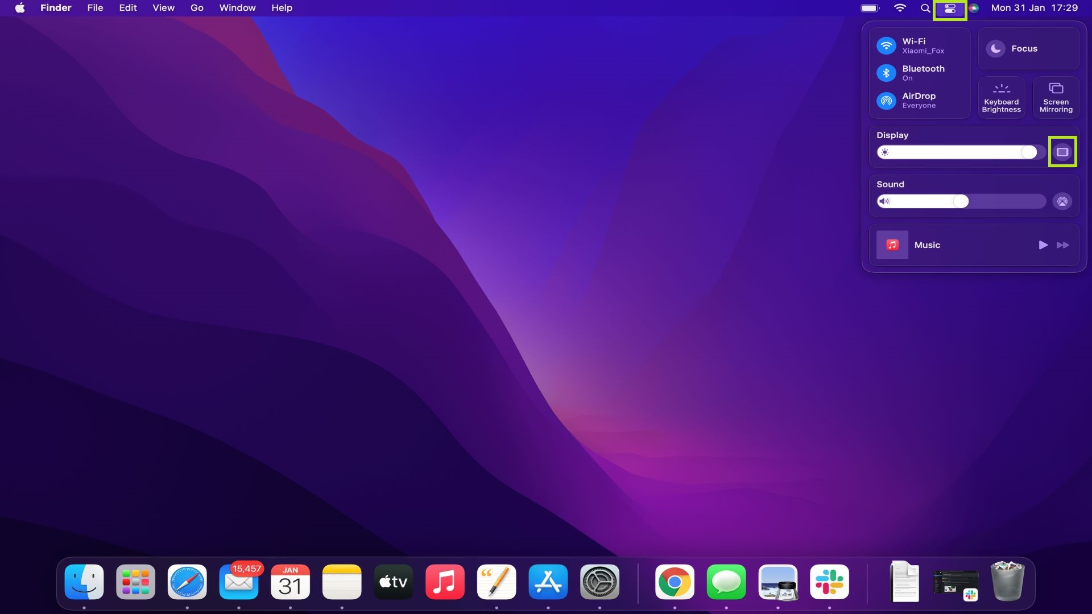Viewport: 1092px width, 614px height.
Task: Toggle AirDrop sharing on/off
Action: [x=887, y=99]
